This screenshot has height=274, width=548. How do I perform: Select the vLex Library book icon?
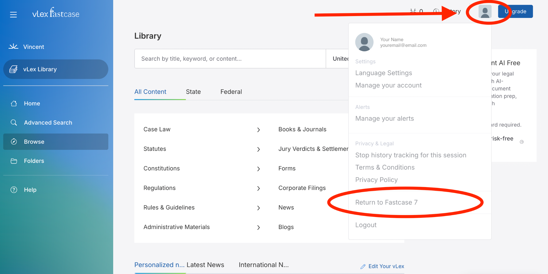[x=13, y=69]
